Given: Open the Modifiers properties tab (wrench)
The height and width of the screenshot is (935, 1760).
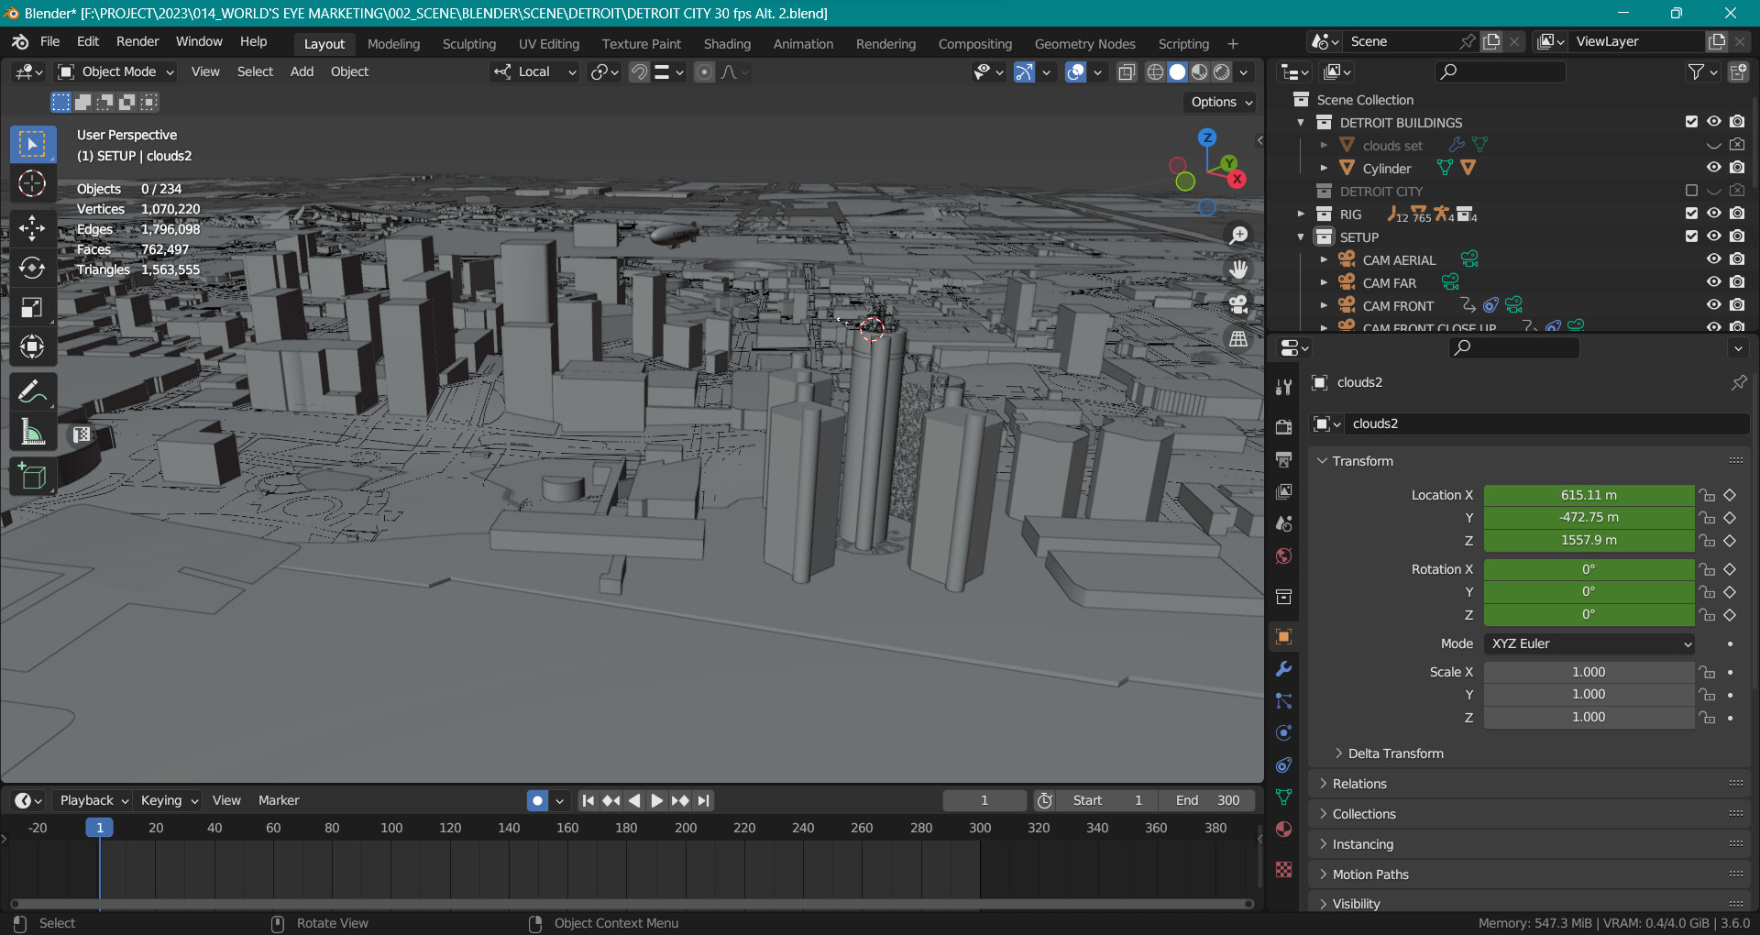Looking at the screenshot, I should pos(1283,669).
